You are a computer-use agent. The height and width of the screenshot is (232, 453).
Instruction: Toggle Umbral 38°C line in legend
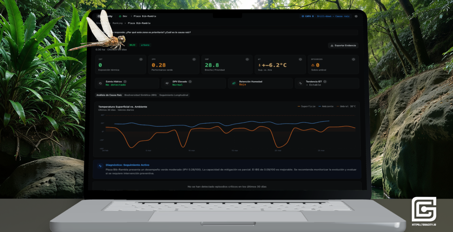pyautogui.click(x=346, y=106)
